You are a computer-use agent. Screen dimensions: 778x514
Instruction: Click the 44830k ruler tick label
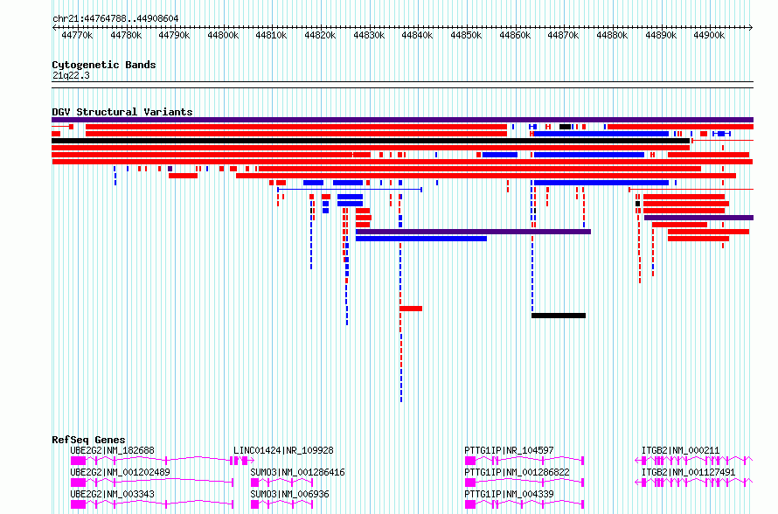369,35
